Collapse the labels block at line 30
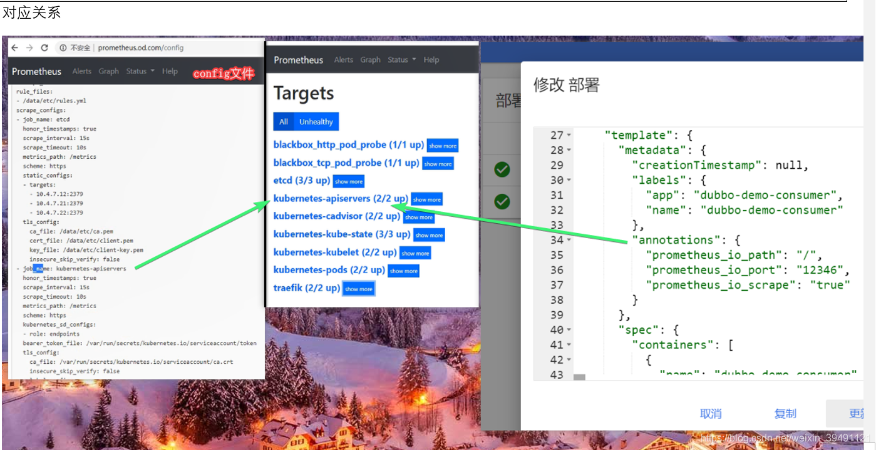The height and width of the screenshot is (450, 876). (x=569, y=181)
